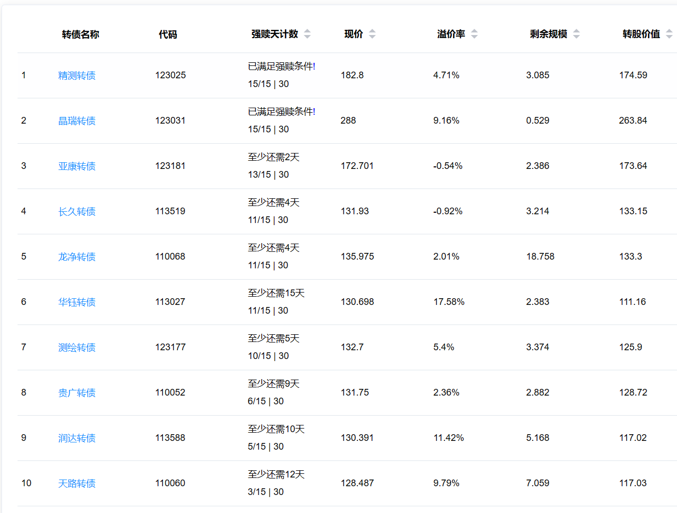Click the 剩余规模 sort arrows icon
This screenshot has width=677, height=513.
pyautogui.click(x=576, y=34)
